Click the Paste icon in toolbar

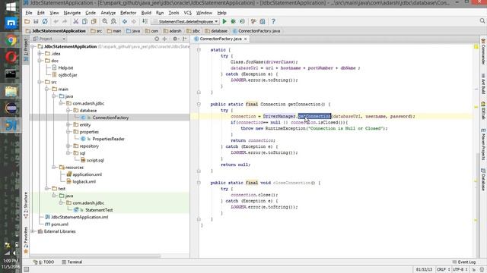tap(94, 21)
